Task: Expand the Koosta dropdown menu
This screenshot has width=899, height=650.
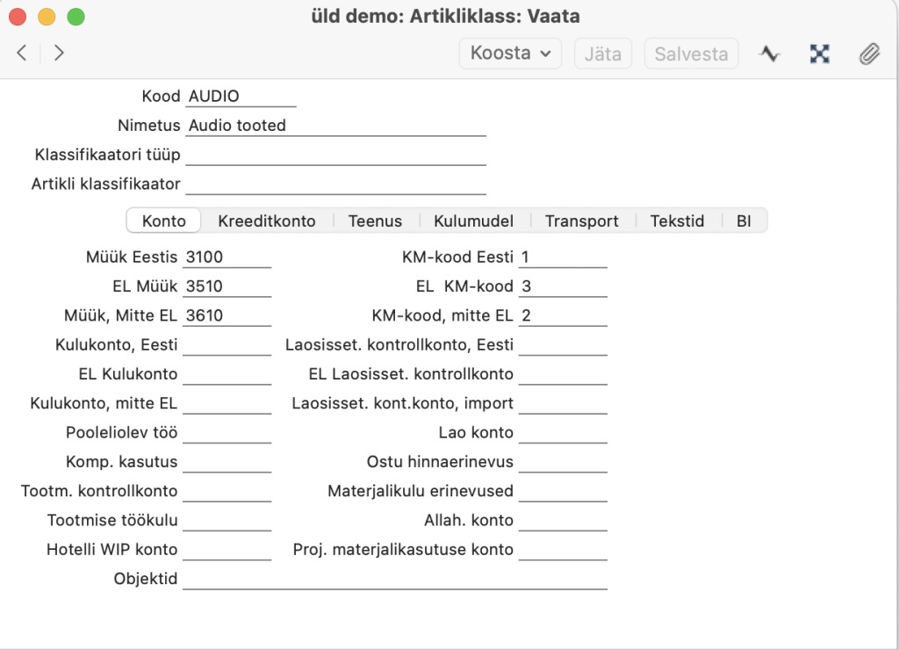Action: [x=510, y=54]
